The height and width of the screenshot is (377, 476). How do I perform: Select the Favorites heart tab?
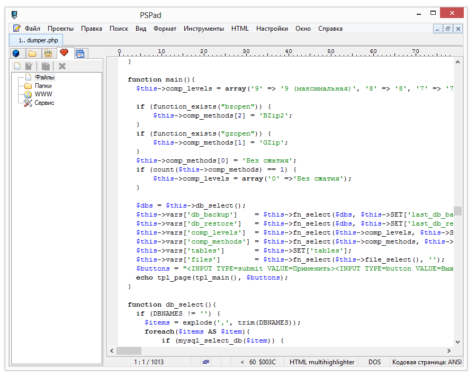coord(64,52)
